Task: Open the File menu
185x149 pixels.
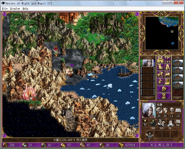Action: pos(5,9)
